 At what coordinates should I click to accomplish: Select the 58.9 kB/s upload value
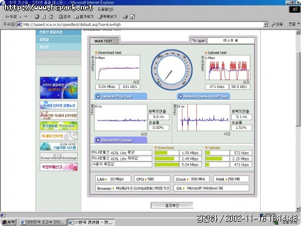pos(240,87)
